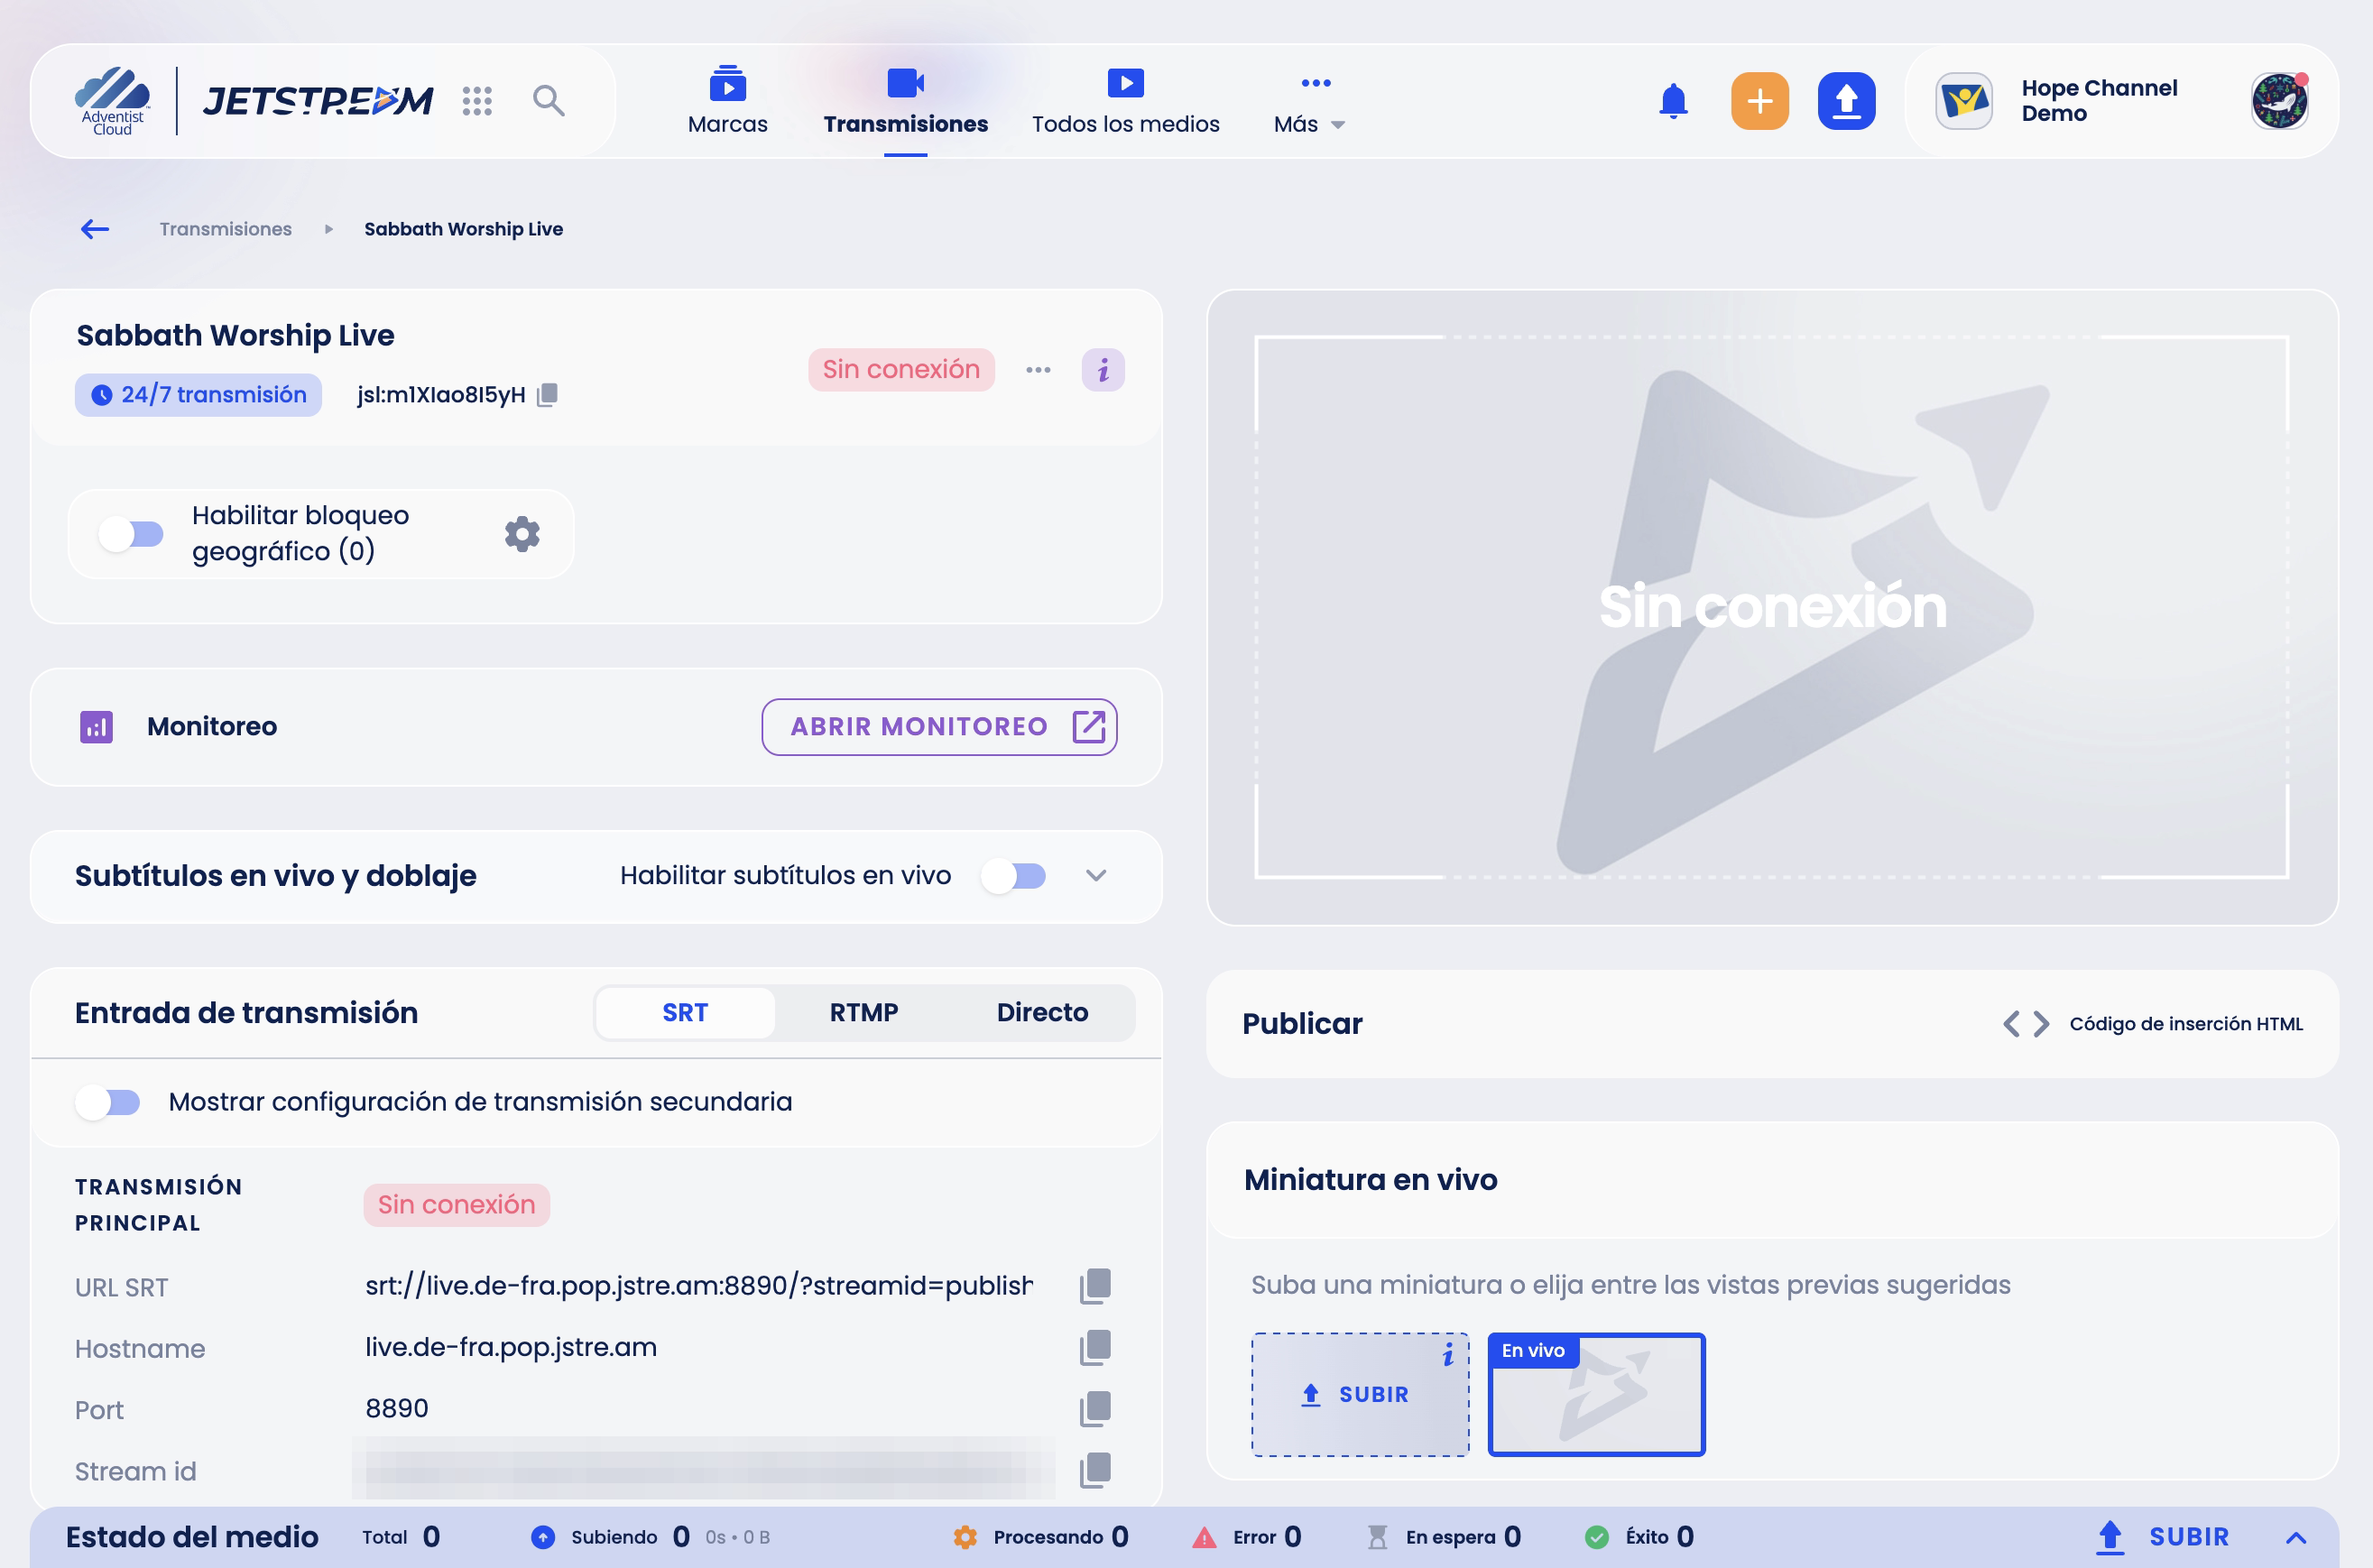Switch to Directo input tab
The image size is (2373, 1568).
(x=1042, y=1013)
